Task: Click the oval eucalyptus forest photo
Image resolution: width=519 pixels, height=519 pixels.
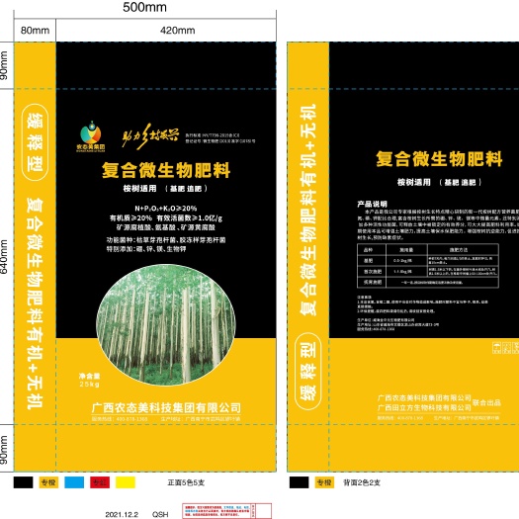Action: pos(166,324)
